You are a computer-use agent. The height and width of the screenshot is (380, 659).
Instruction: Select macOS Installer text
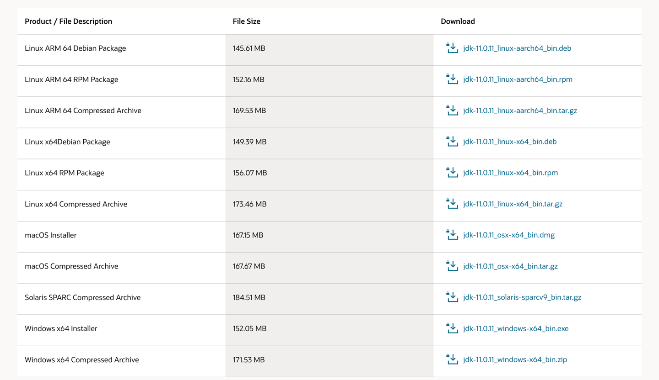tap(50, 235)
